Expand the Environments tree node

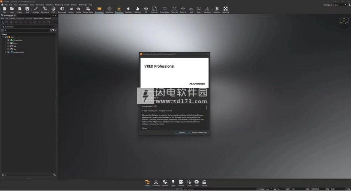tap(6, 52)
